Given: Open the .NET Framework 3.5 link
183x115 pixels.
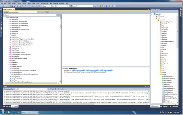Looking at the screenshot, I should [107, 70].
